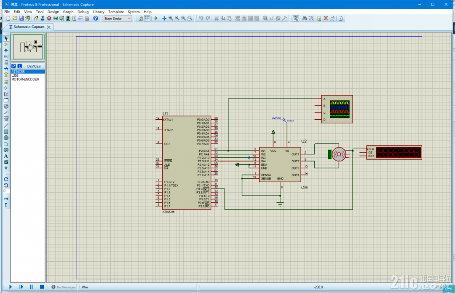Open Graph Mode in side toolbar
Viewport: 455px width, 293px height.
click(6, 94)
